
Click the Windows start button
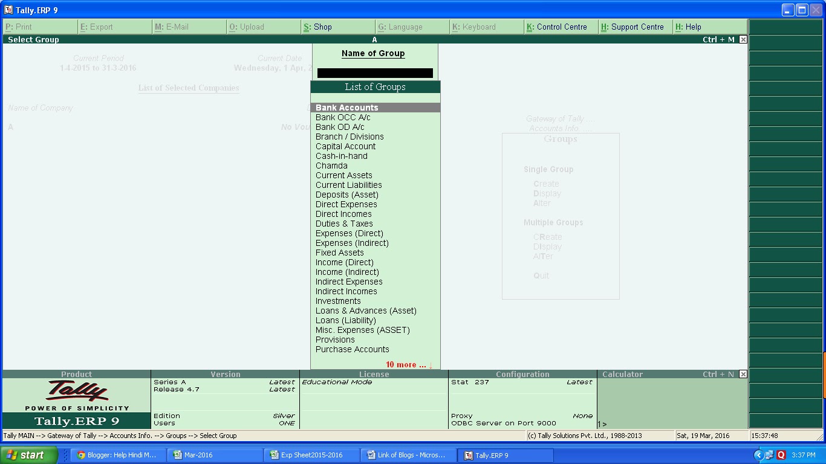29,455
